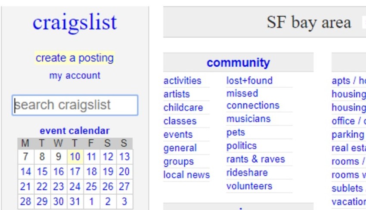
Task: Browse the musicians category
Action: [x=248, y=119]
